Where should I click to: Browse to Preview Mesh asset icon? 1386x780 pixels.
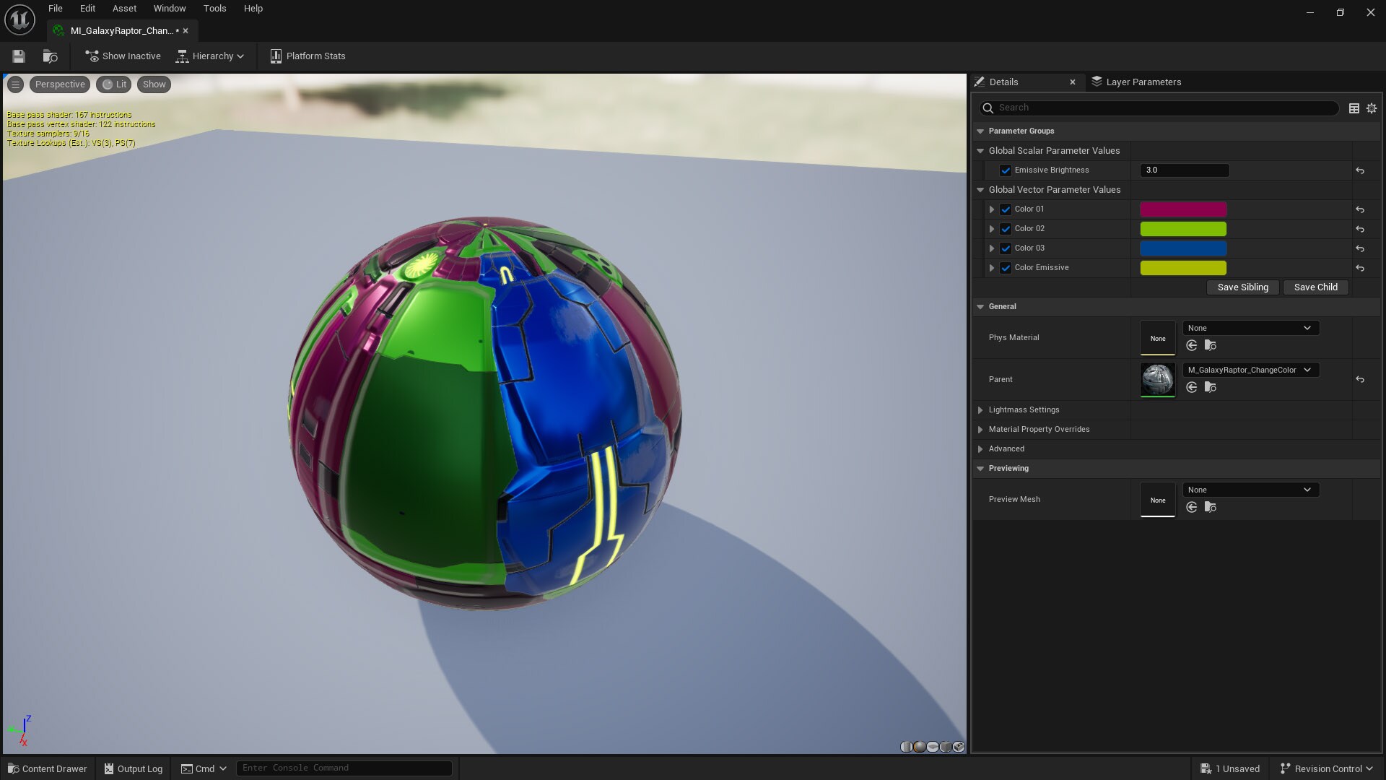(1211, 507)
